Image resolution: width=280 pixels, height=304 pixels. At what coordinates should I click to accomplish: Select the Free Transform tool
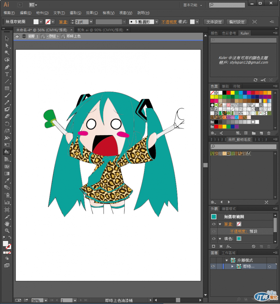click(x=7, y=145)
